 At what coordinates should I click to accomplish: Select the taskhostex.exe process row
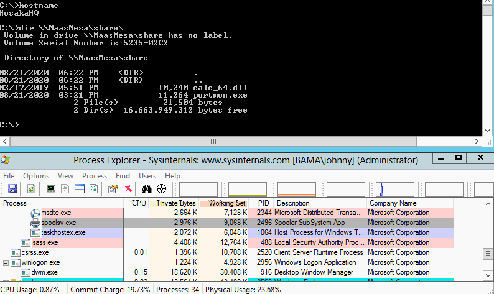pos(227,232)
